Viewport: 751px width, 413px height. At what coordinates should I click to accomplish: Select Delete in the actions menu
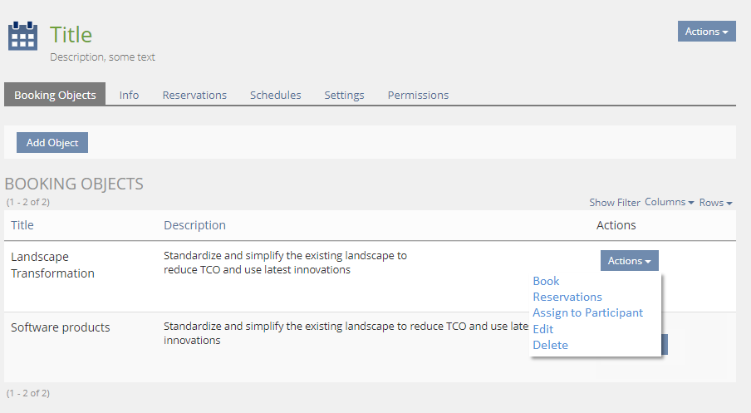pos(550,345)
